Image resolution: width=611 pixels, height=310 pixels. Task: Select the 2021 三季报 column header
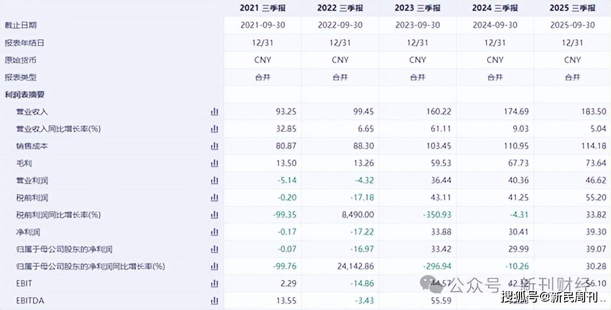point(262,8)
